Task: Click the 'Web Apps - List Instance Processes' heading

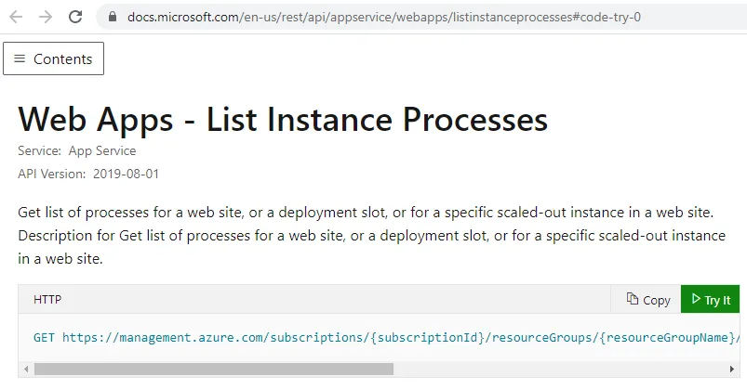Action: point(283,119)
